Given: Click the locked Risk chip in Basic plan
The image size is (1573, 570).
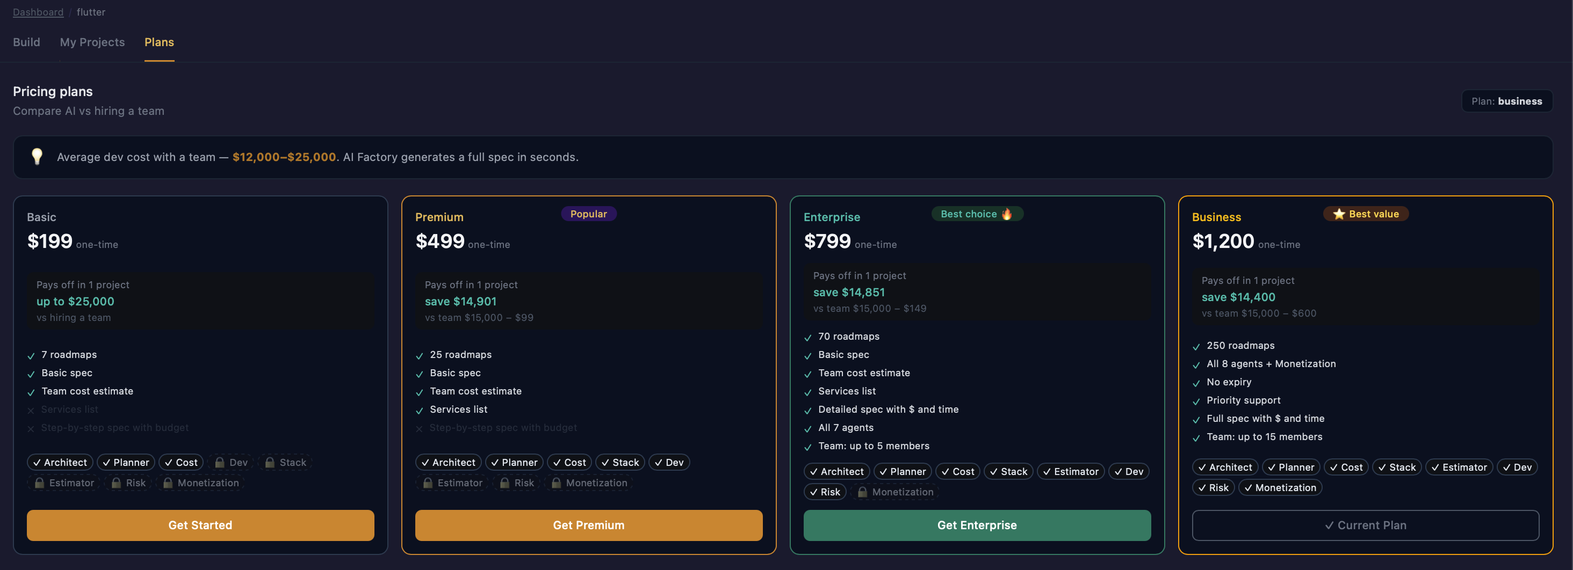Looking at the screenshot, I should [128, 483].
